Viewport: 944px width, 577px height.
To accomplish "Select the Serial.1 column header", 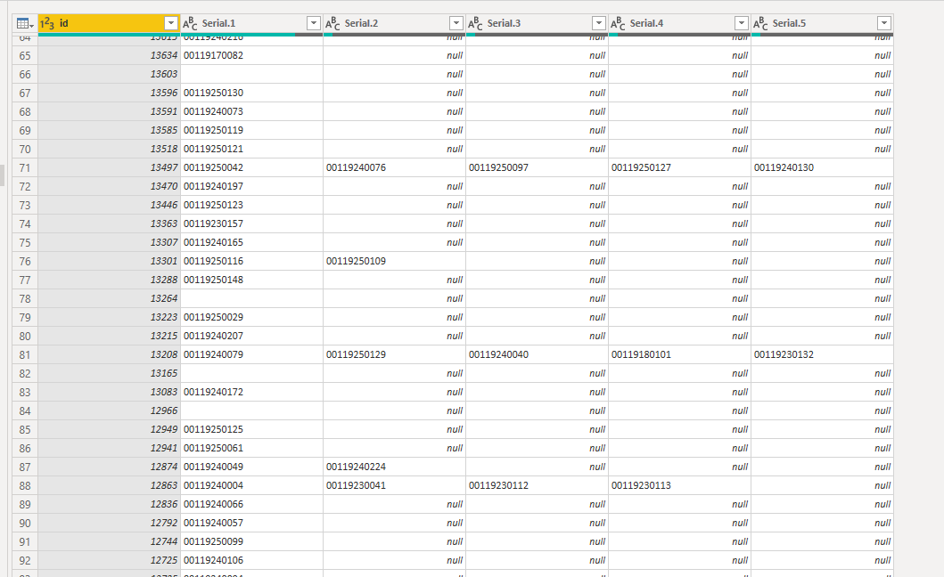I will tap(251, 23).
